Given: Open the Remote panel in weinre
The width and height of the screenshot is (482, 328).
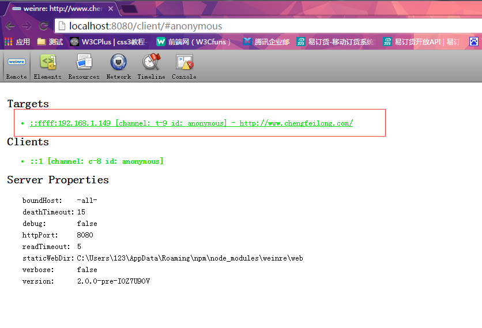Looking at the screenshot, I should click(x=16, y=66).
